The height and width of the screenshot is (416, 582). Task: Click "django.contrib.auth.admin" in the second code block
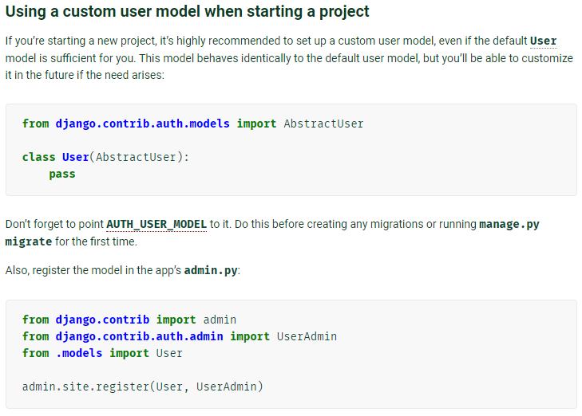pyautogui.click(x=140, y=336)
